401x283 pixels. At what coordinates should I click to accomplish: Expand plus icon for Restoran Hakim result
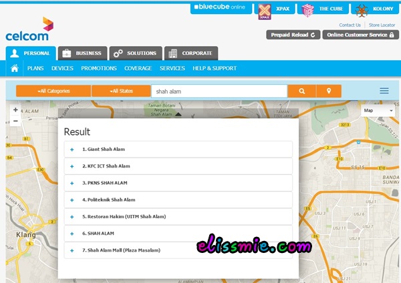[72, 217]
